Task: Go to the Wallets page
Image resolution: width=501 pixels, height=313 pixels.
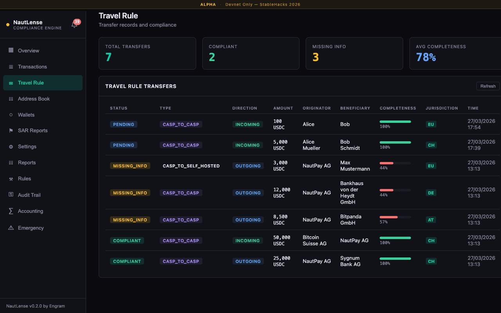Action: coord(26,115)
